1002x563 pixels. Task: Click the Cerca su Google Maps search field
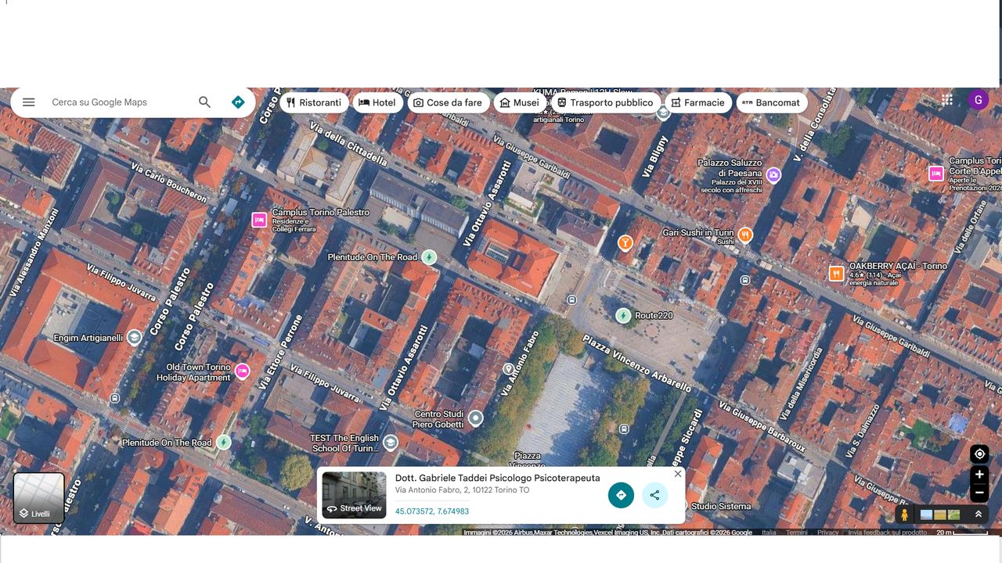coord(117,102)
